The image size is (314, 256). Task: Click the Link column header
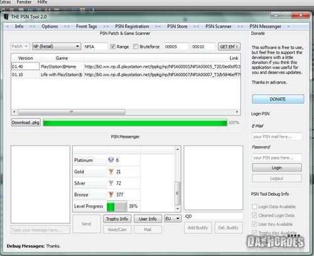[x=162, y=58]
